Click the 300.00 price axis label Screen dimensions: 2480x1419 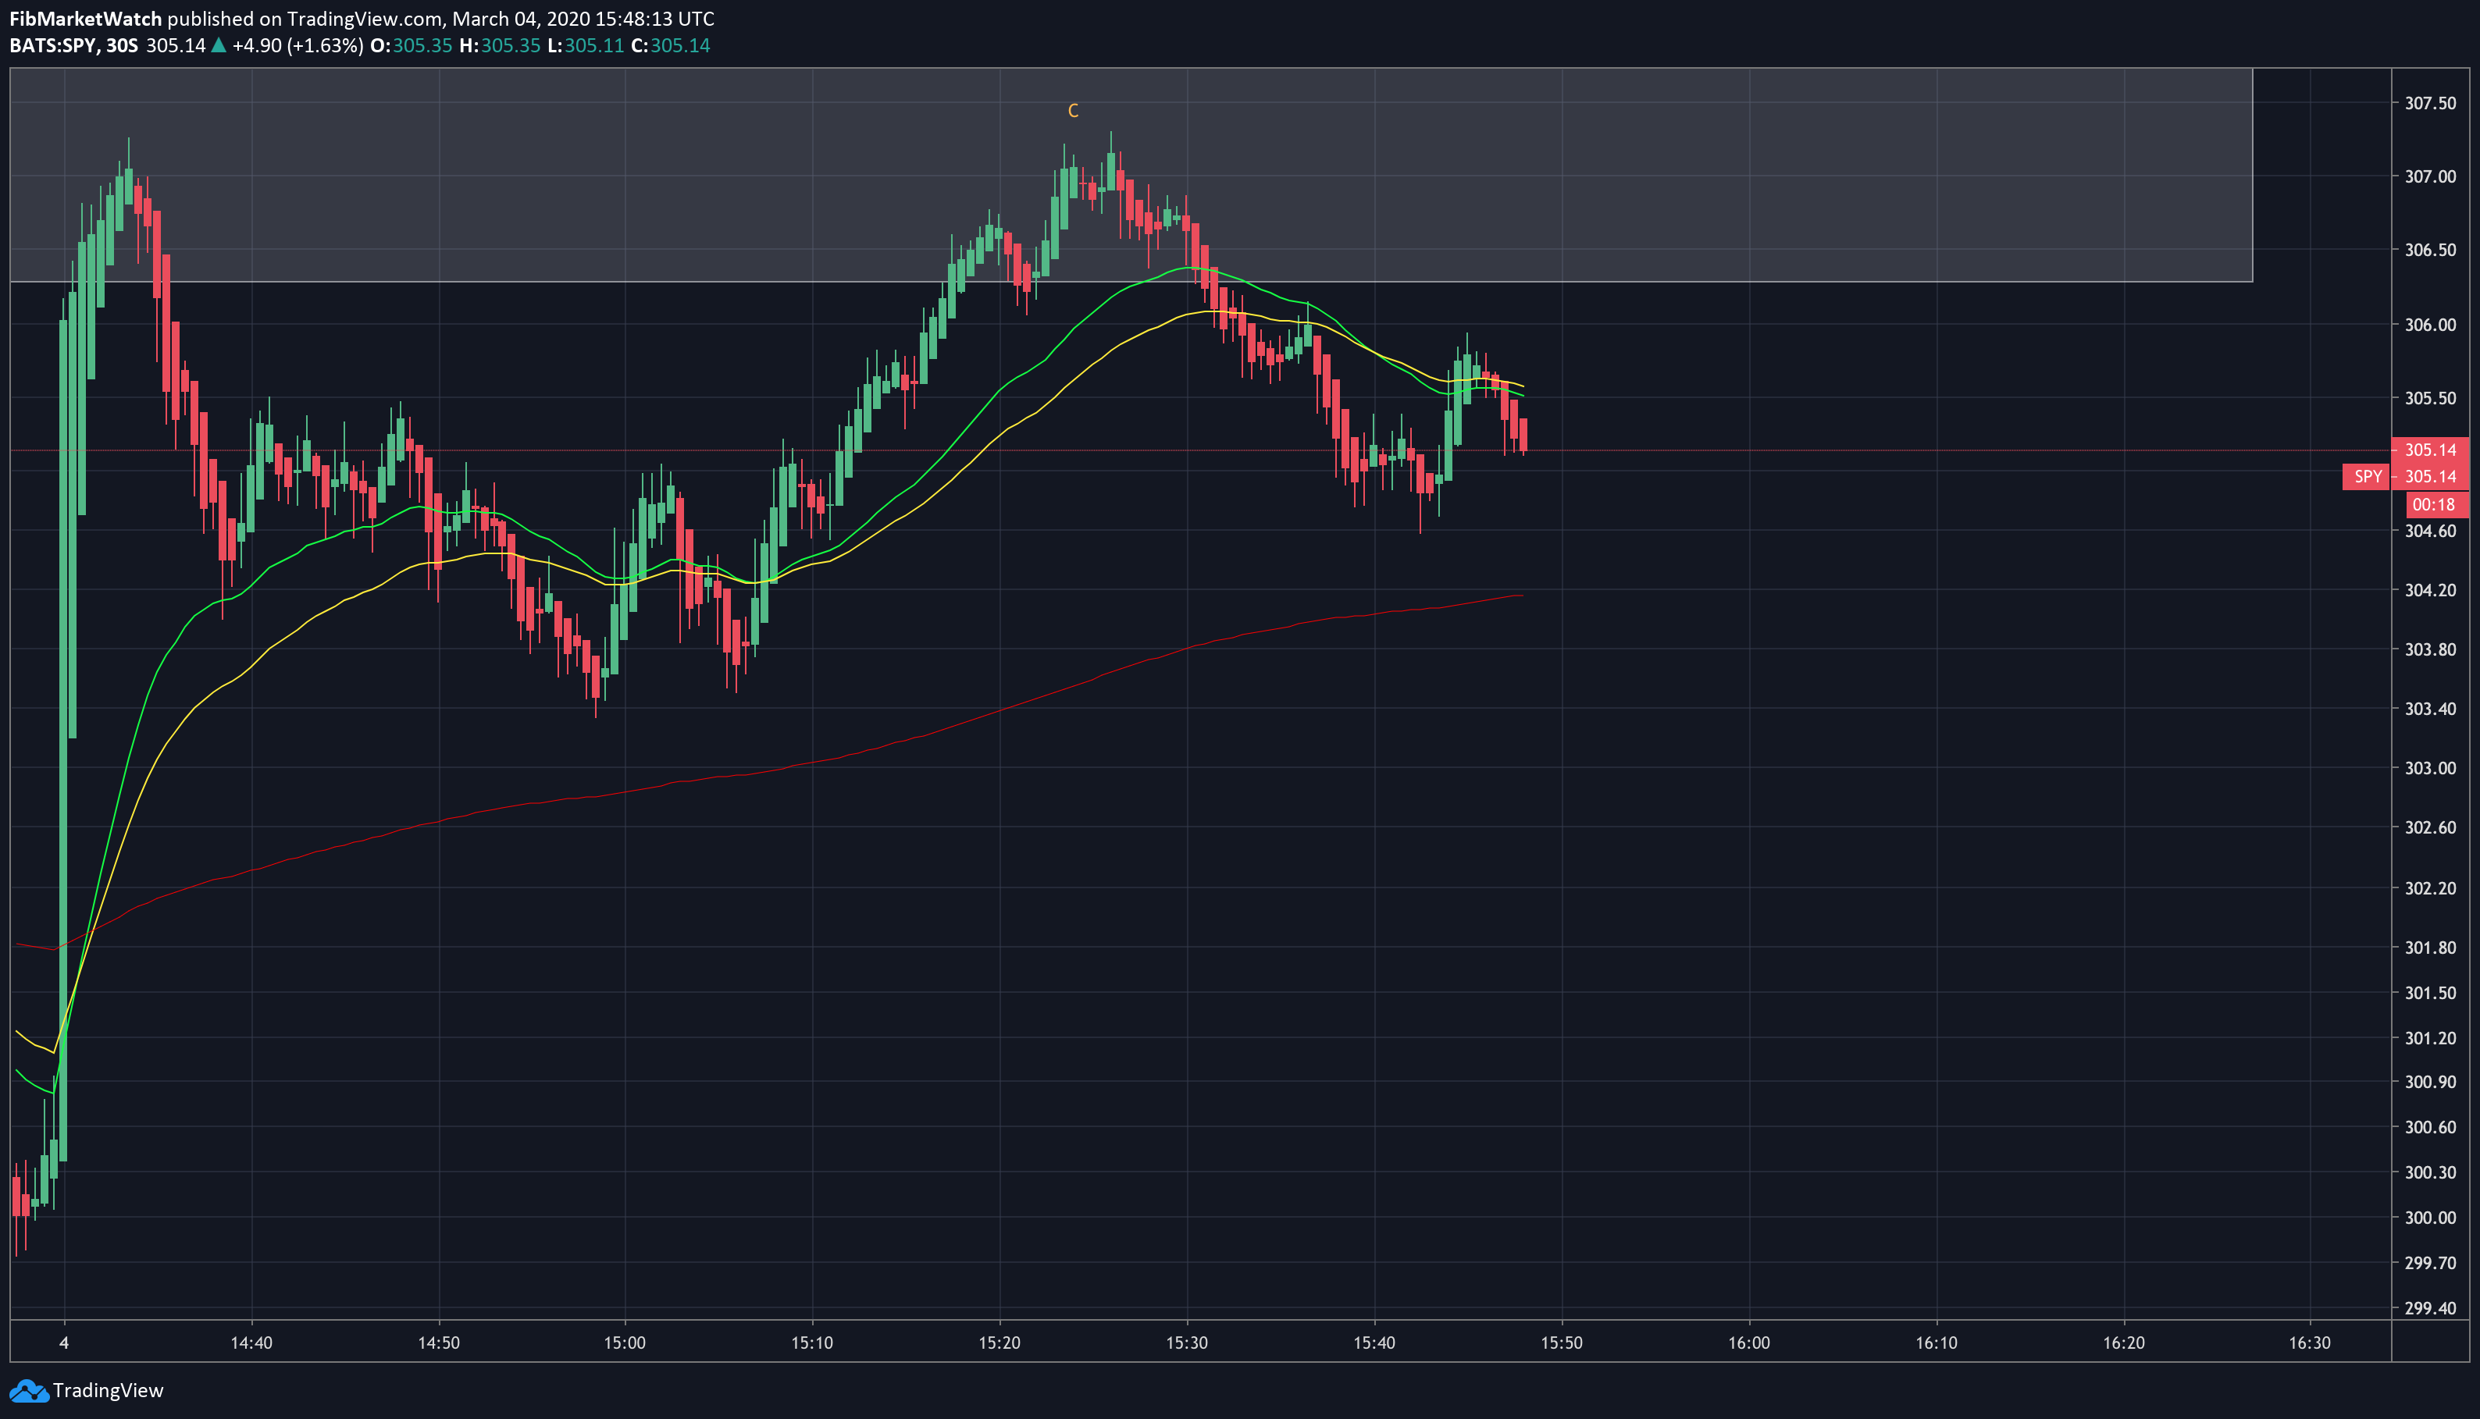click(x=2430, y=1218)
